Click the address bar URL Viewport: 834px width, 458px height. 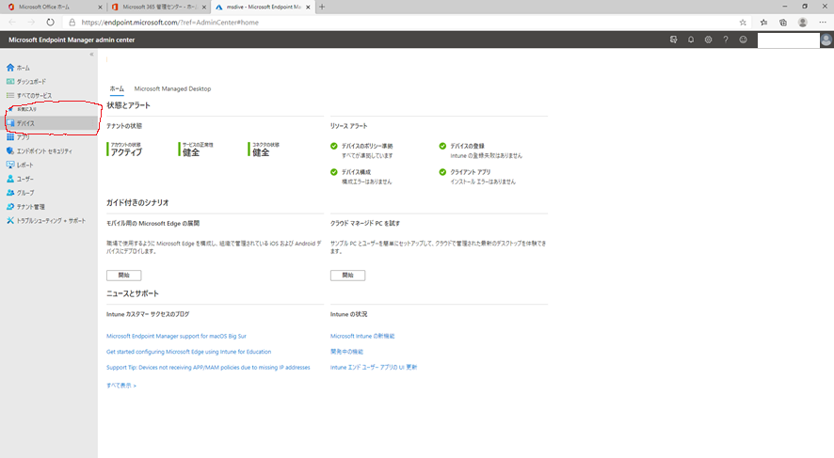click(170, 23)
